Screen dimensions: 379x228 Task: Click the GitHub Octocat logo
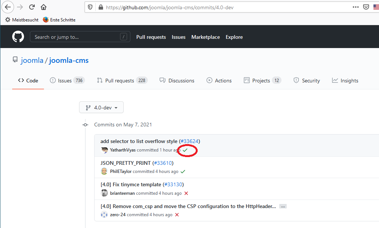(18, 37)
